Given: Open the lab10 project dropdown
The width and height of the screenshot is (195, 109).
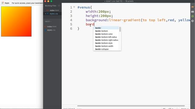Looking at the screenshot, I should (48, 21).
